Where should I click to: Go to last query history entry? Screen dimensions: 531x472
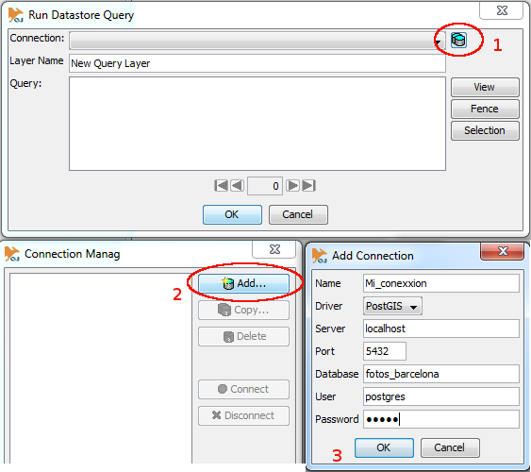[308, 186]
